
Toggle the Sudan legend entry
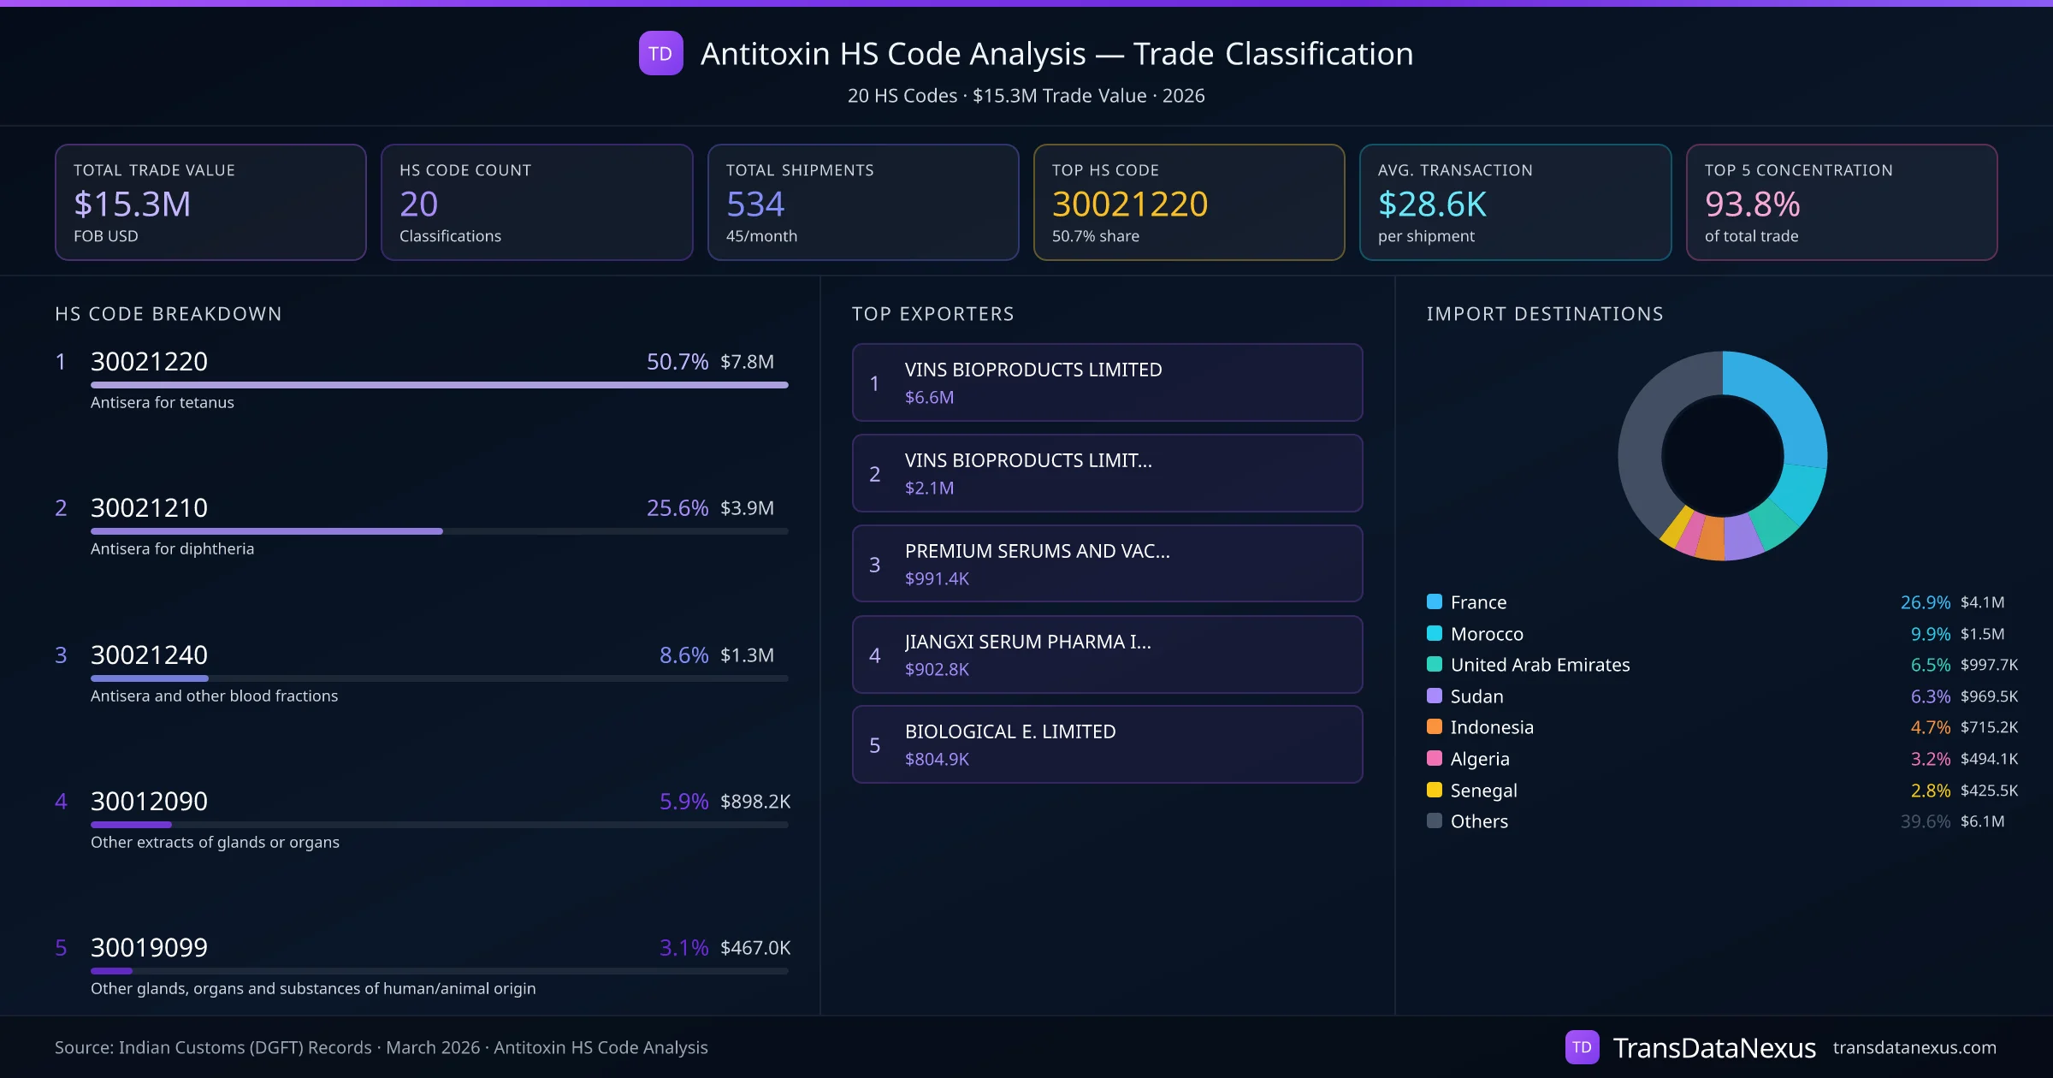click(x=1476, y=696)
